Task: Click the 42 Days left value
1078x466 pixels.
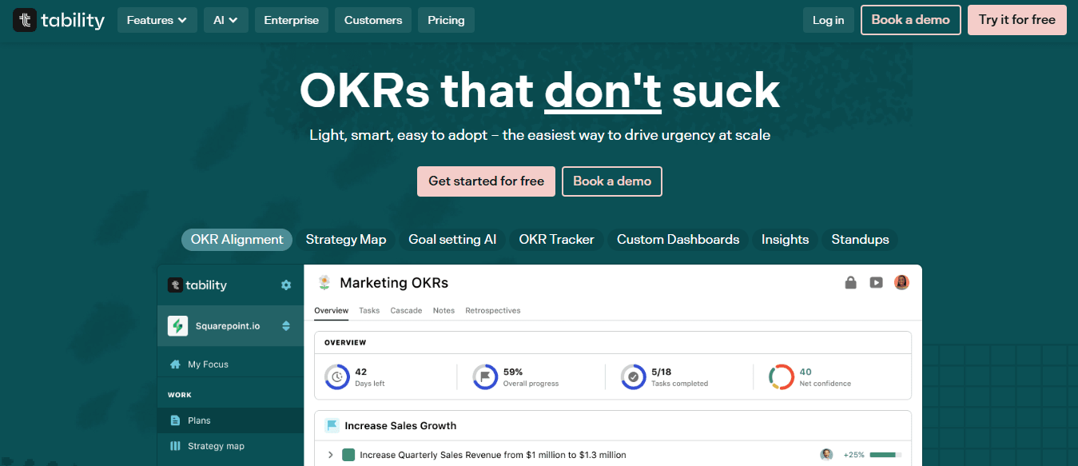Action: click(x=361, y=372)
